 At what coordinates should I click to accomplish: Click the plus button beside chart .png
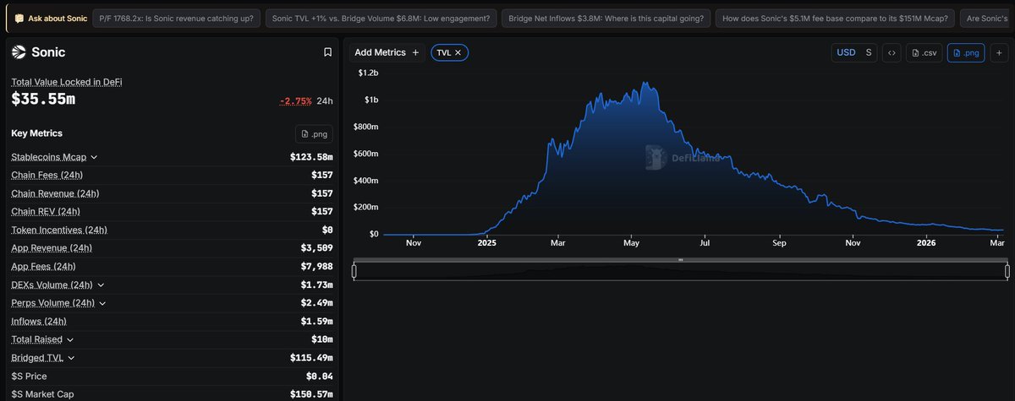[998, 52]
